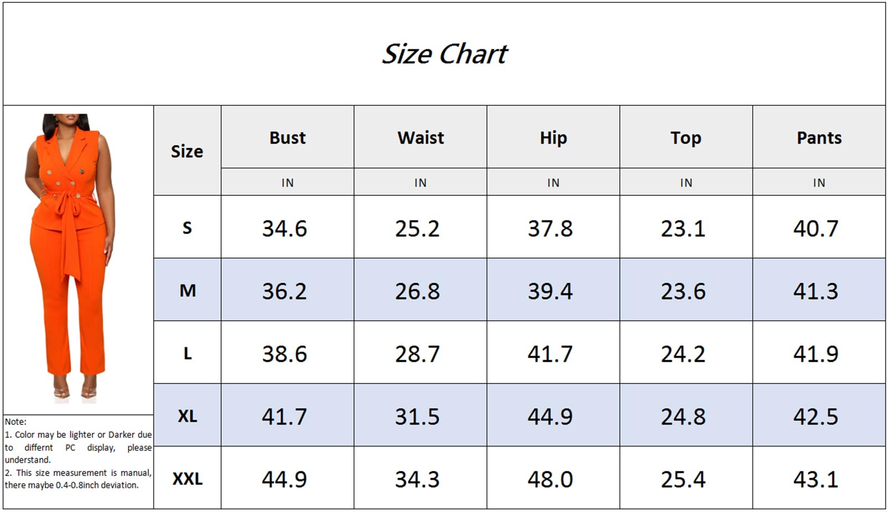Screen dimensions: 888x512
Task: Click the Size header cell
Action: coord(187,151)
